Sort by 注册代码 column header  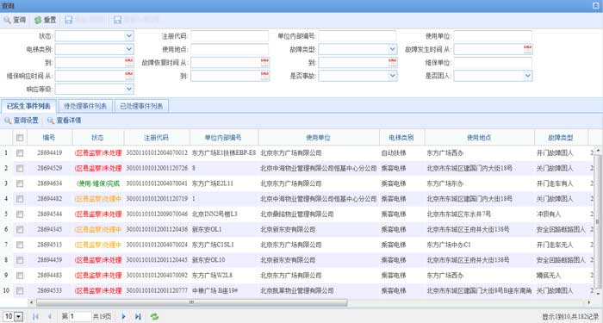click(157, 138)
